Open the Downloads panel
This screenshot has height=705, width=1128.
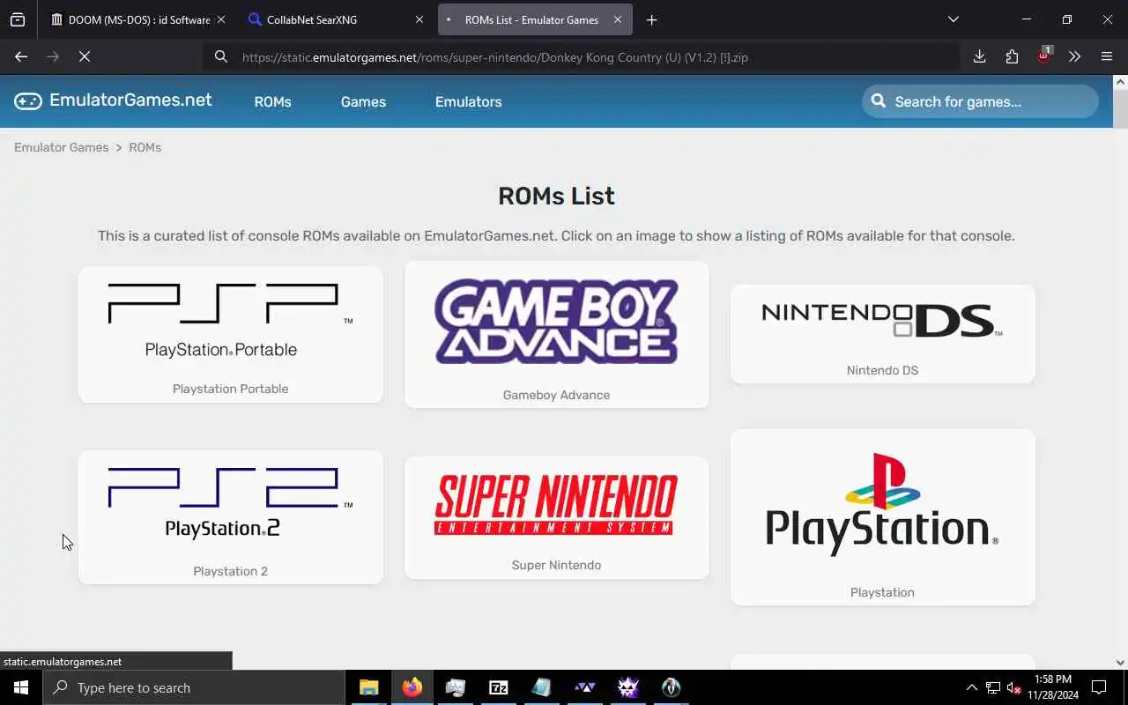point(979,56)
